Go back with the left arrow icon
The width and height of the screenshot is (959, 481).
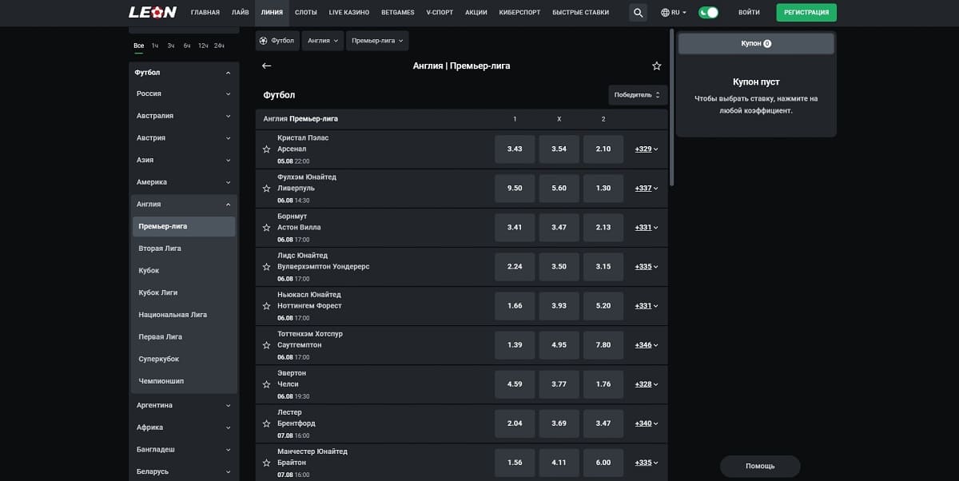pos(266,66)
